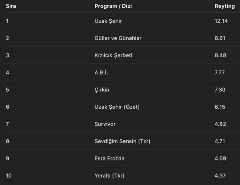This screenshot has width=240, height=185.
Task: Click the 4.37 rating value
Action: [220, 176]
